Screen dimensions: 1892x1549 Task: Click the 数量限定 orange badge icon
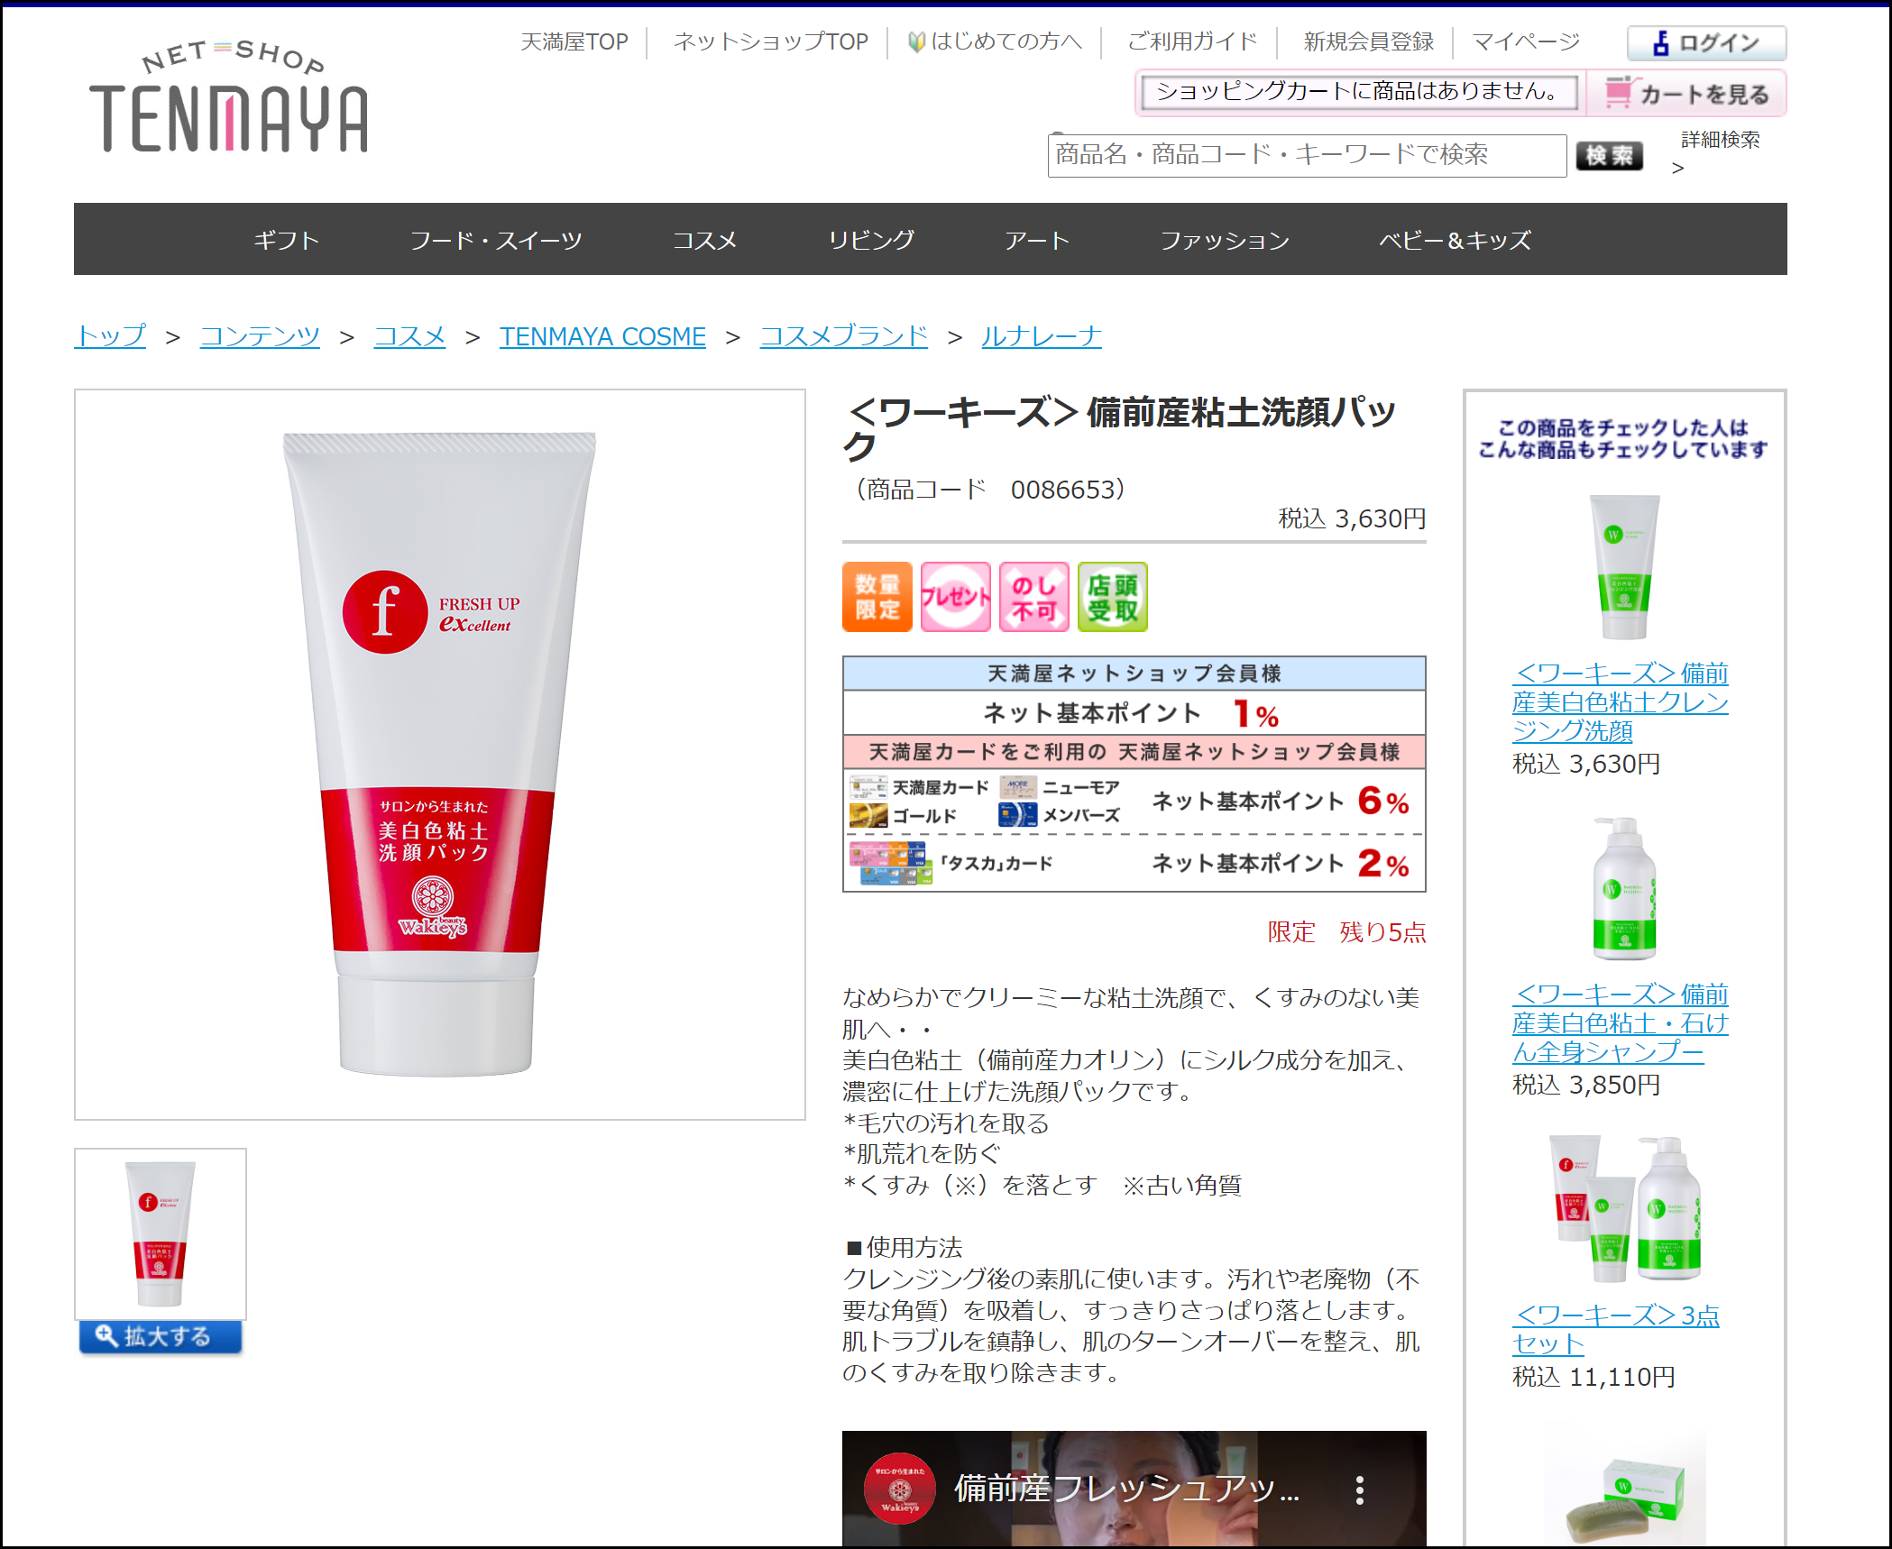pos(877,597)
